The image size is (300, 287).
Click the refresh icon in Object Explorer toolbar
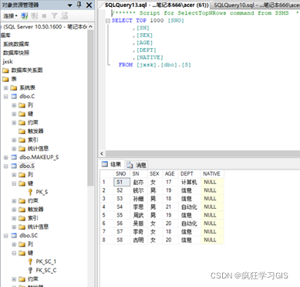pyautogui.click(x=64, y=16)
